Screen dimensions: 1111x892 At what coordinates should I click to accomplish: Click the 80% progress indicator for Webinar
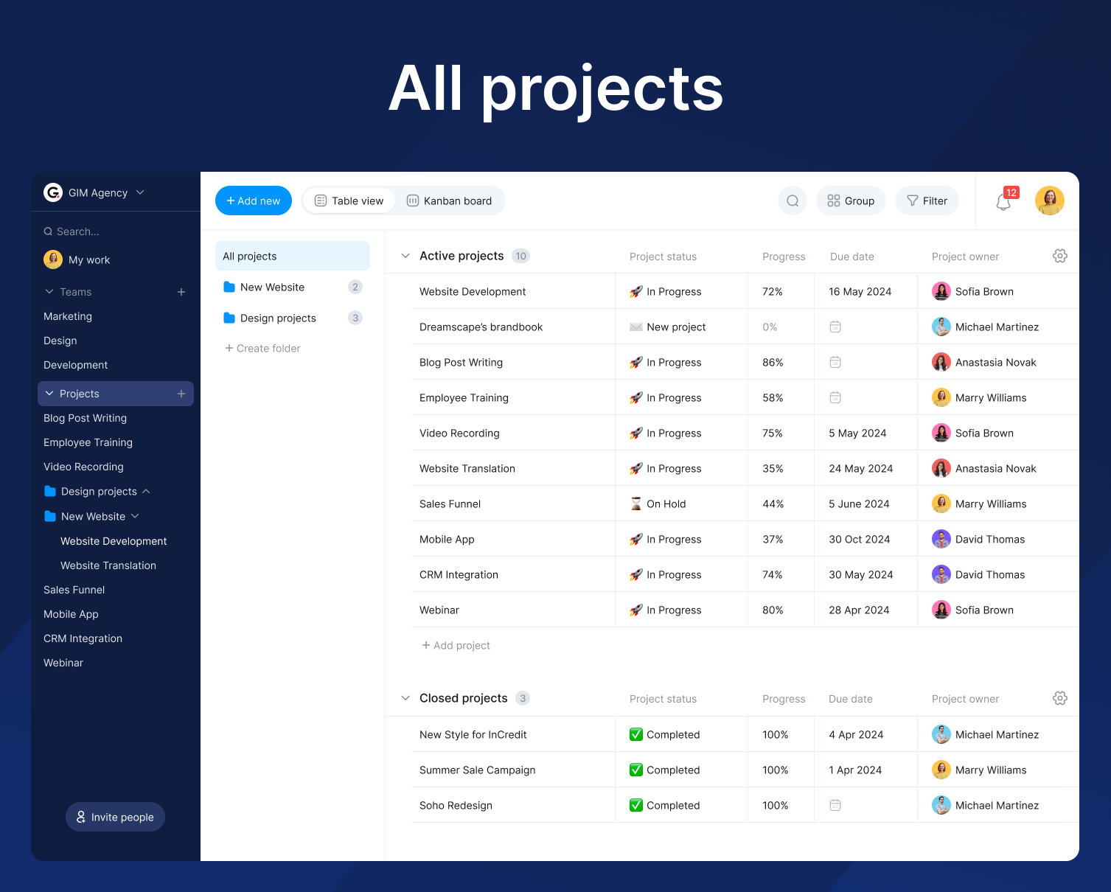[772, 610]
